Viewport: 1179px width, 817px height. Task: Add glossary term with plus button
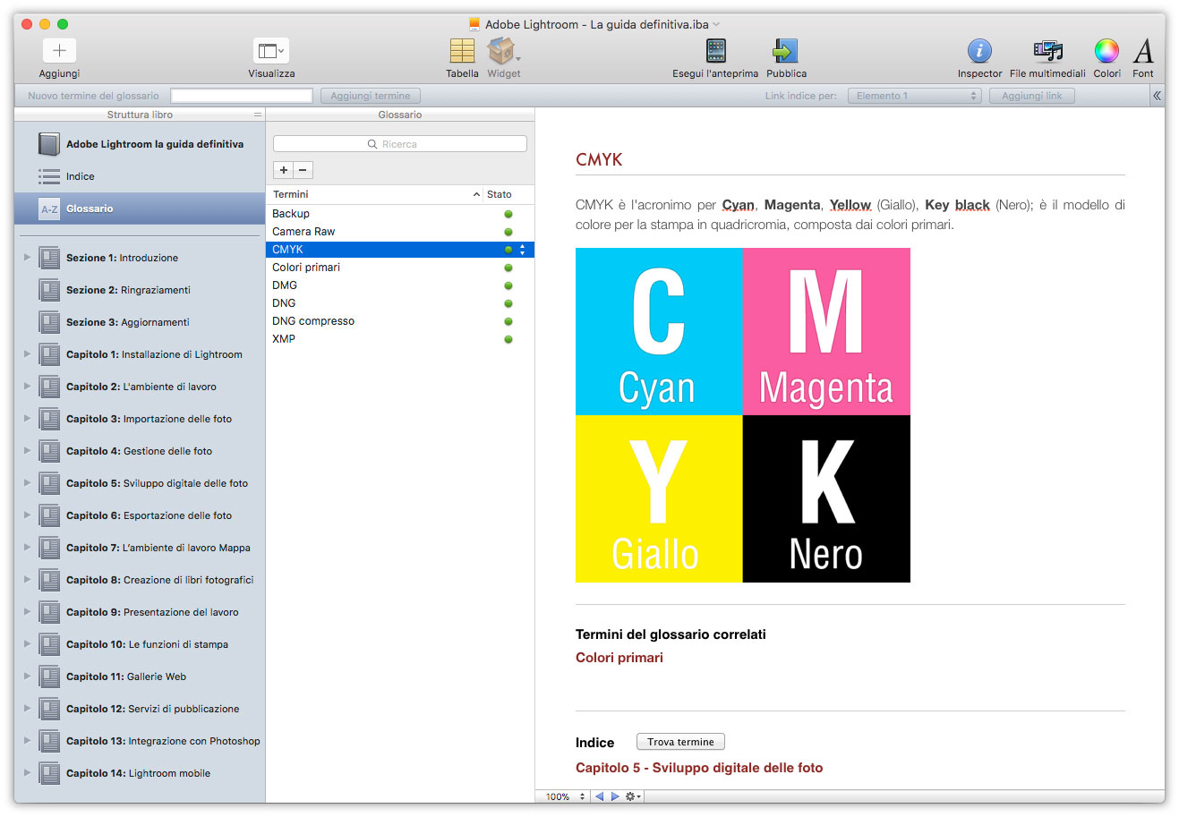[283, 170]
